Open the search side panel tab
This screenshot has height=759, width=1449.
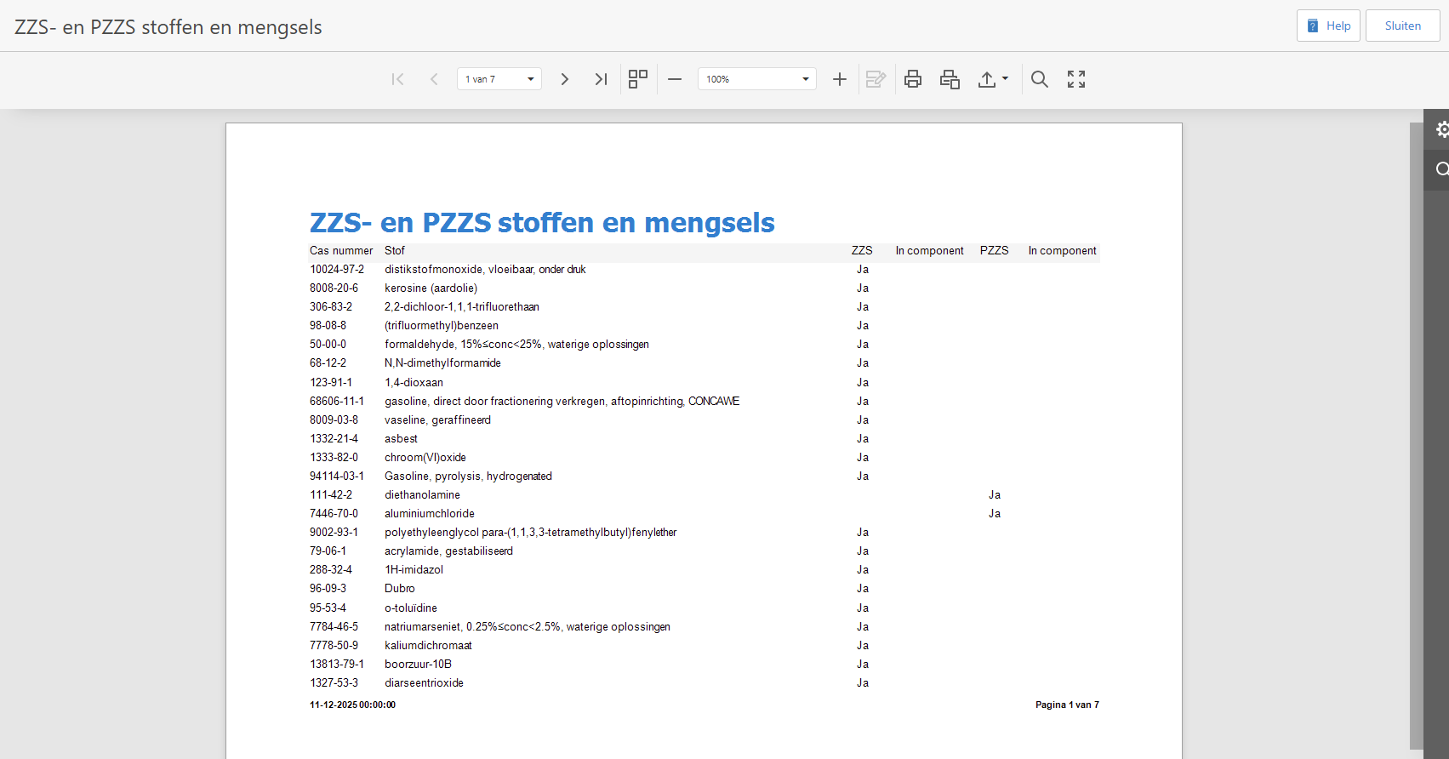pyautogui.click(x=1440, y=169)
